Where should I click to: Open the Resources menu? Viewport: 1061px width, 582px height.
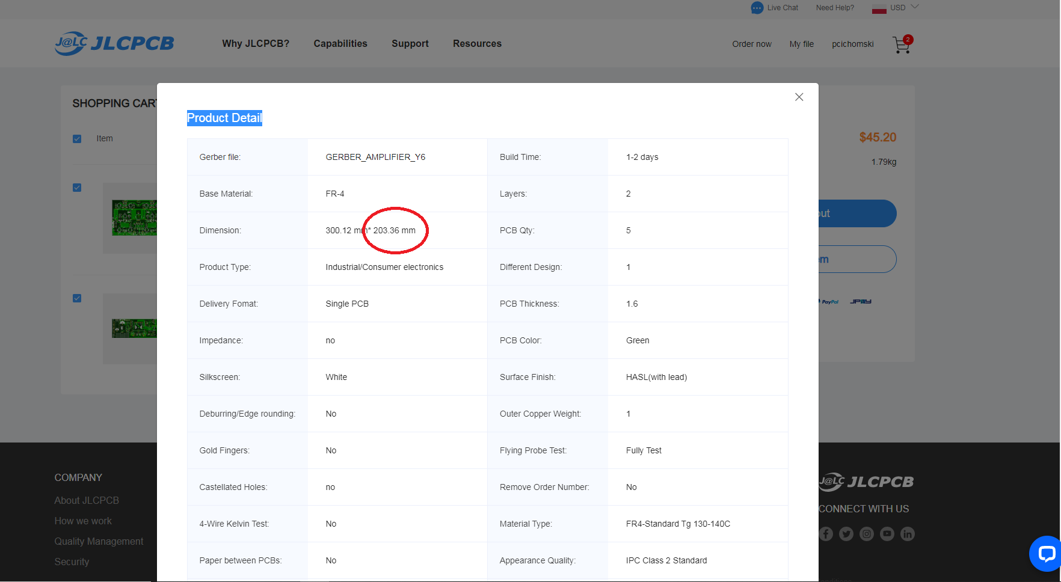477,44
